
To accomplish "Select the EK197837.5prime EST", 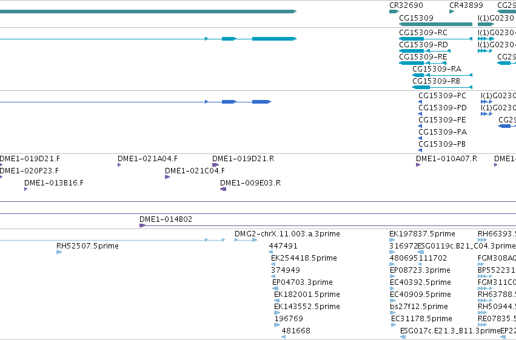I will [422, 234].
